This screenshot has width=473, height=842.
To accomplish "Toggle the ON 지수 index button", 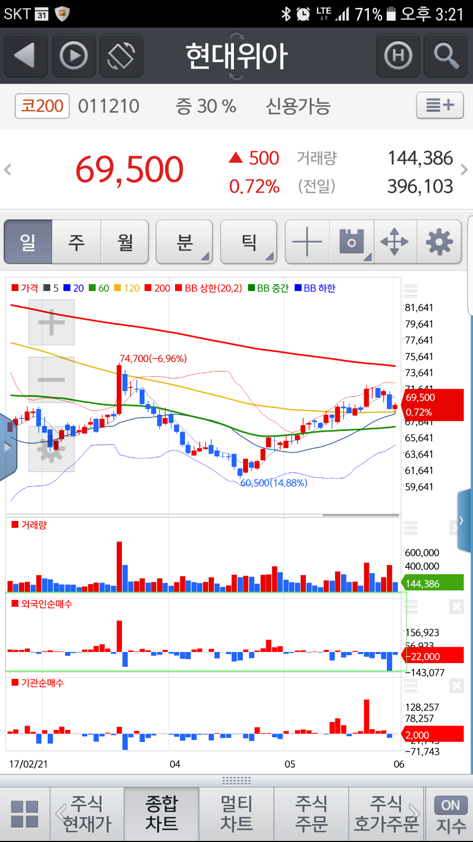I will (450, 815).
